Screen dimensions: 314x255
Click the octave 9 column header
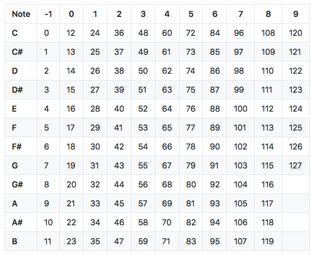(296, 14)
